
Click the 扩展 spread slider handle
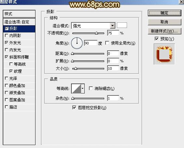pyautogui.click(x=73, y=61)
